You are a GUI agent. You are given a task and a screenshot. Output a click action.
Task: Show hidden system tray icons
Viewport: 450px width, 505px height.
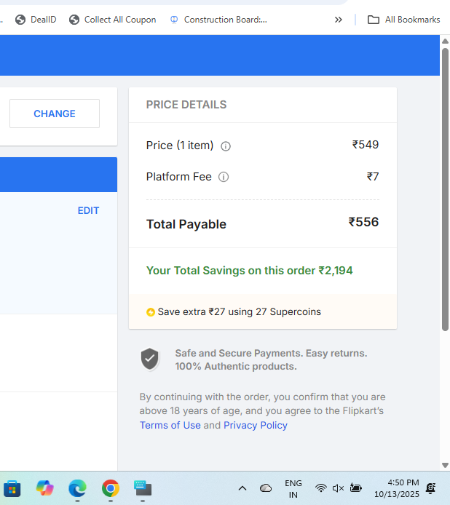click(x=242, y=488)
